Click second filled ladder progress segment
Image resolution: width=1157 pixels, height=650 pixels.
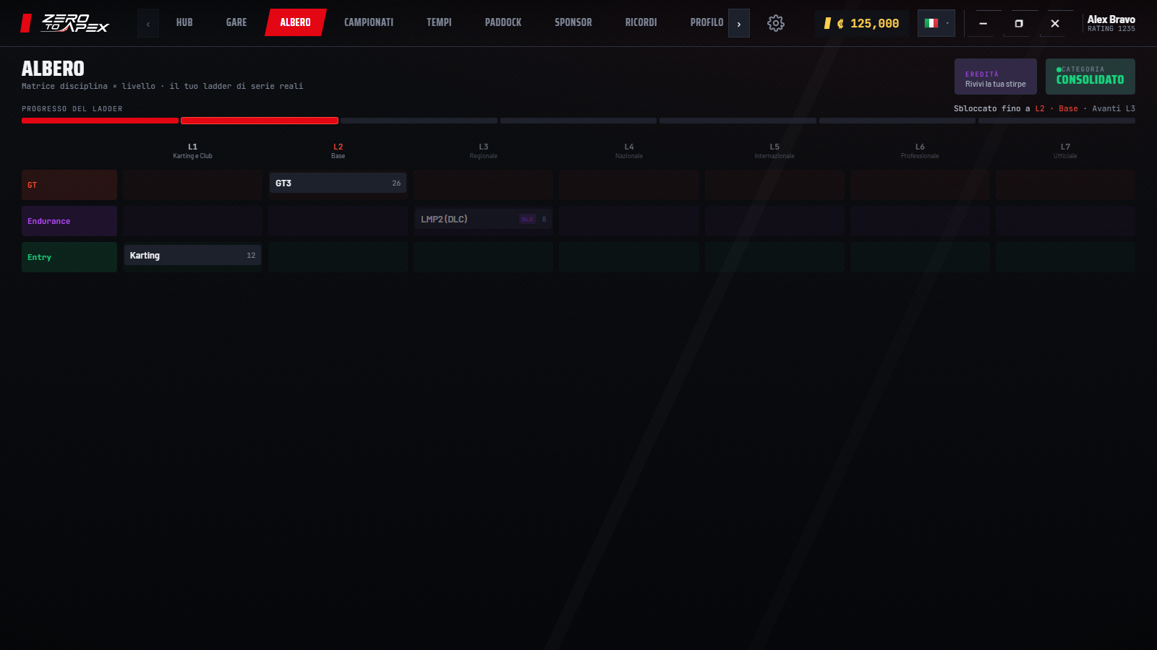click(260, 121)
